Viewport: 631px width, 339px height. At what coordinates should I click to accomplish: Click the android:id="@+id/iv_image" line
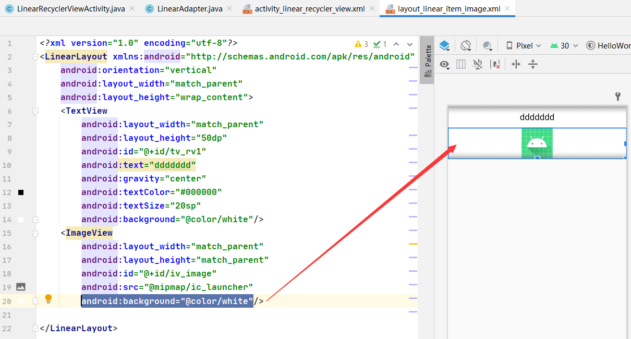click(149, 273)
